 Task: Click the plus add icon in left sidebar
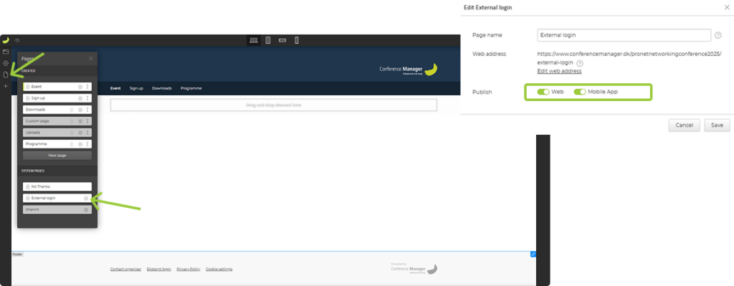(6, 86)
